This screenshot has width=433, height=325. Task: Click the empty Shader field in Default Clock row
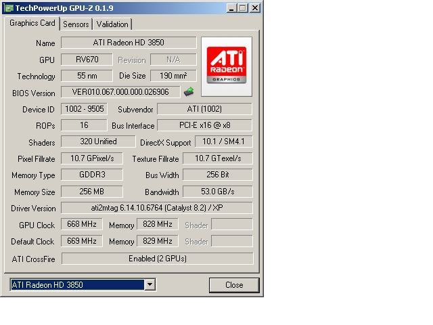point(232,241)
